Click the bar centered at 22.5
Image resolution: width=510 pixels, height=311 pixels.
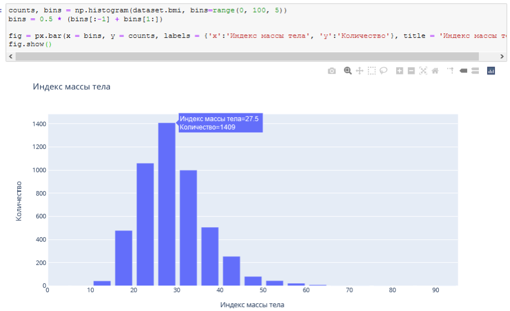tap(145, 224)
